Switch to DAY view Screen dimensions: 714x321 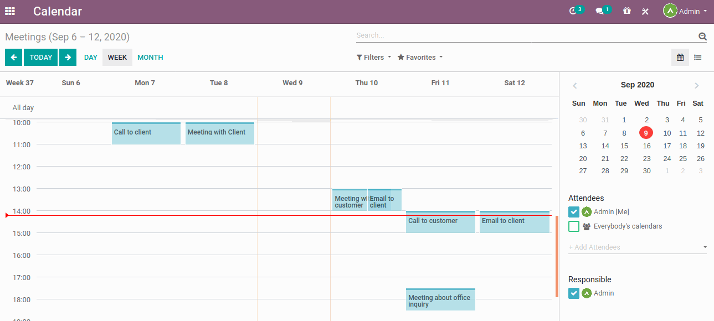[90, 57]
